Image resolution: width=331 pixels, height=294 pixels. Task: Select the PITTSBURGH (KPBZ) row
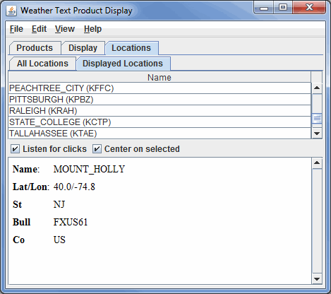click(x=160, y=100)
